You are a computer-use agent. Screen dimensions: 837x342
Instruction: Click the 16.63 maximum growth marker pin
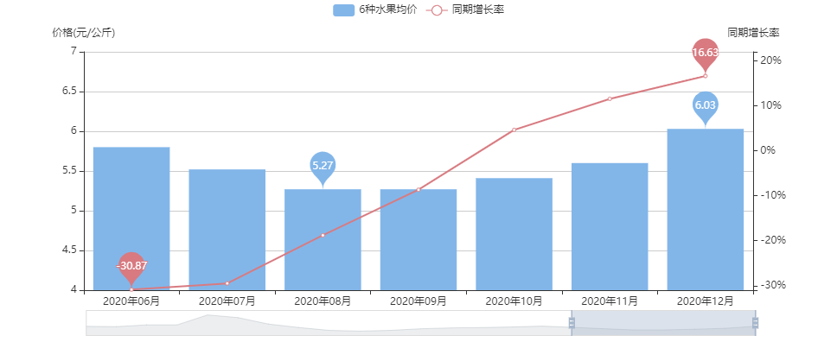pos(706,53)
